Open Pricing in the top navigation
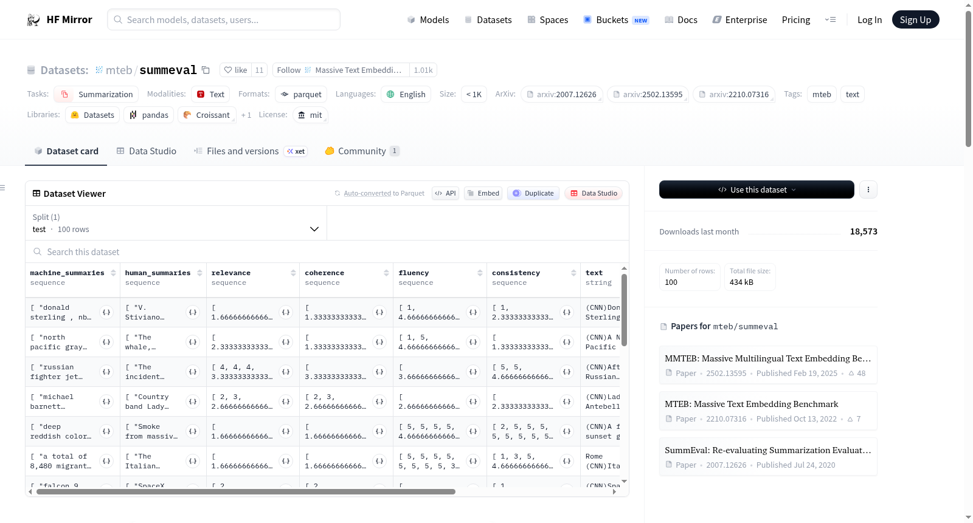The height and width of the screenshot is (523, 973). coord(796,19)
